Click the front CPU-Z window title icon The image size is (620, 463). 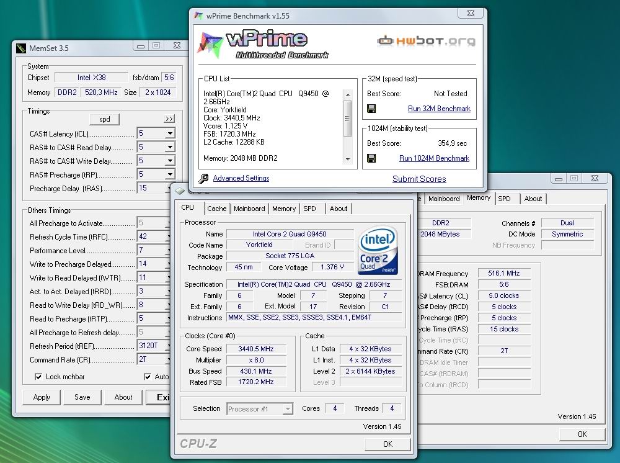(x=180, y=192)
